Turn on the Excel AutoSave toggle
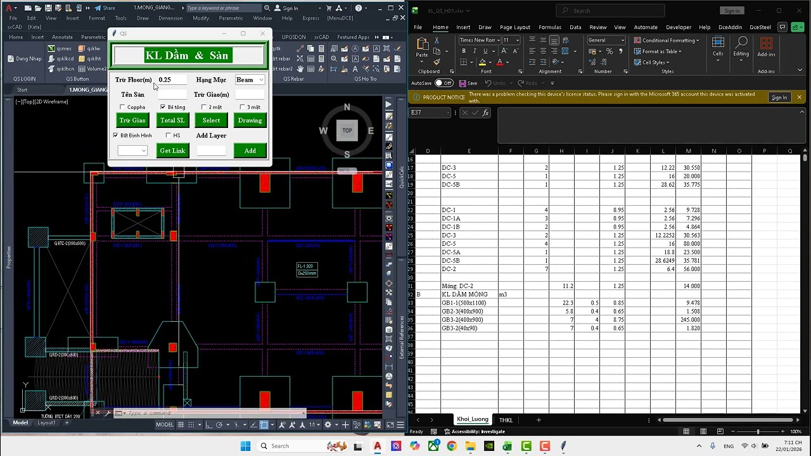Image resolution: width=811 pixels, height=456 pixels. pyautogui.click(x=444, y=83)
